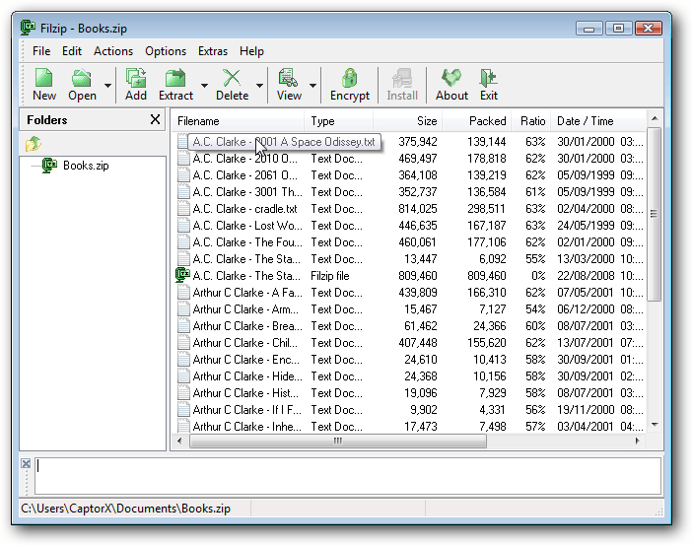Click the horizontal scrollbar thumb
Screen dimensions: 692x545
pyautogui.click(x=338, y=441)
